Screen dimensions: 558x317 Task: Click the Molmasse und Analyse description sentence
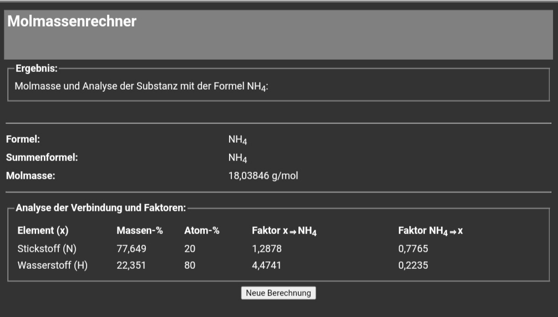[141, 86]
